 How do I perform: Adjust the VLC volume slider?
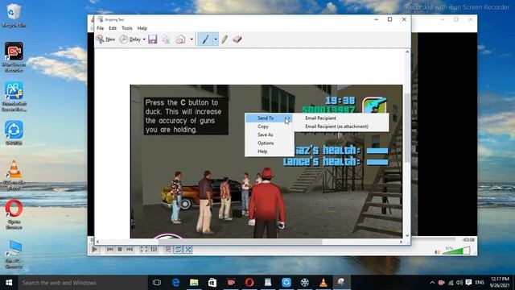pos(456,251)
